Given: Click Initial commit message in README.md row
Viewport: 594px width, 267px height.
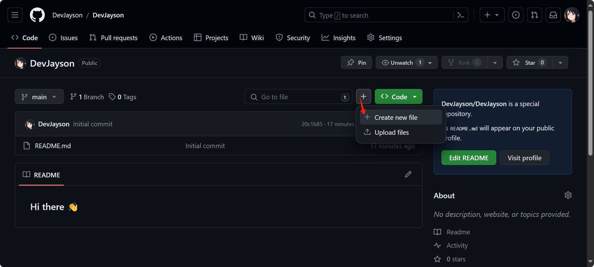Looking at the screenshot, I should [205, 146].
